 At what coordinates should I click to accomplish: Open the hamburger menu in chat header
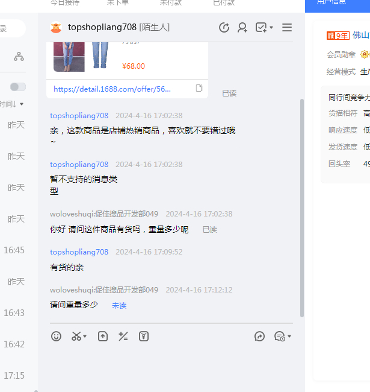287,28
